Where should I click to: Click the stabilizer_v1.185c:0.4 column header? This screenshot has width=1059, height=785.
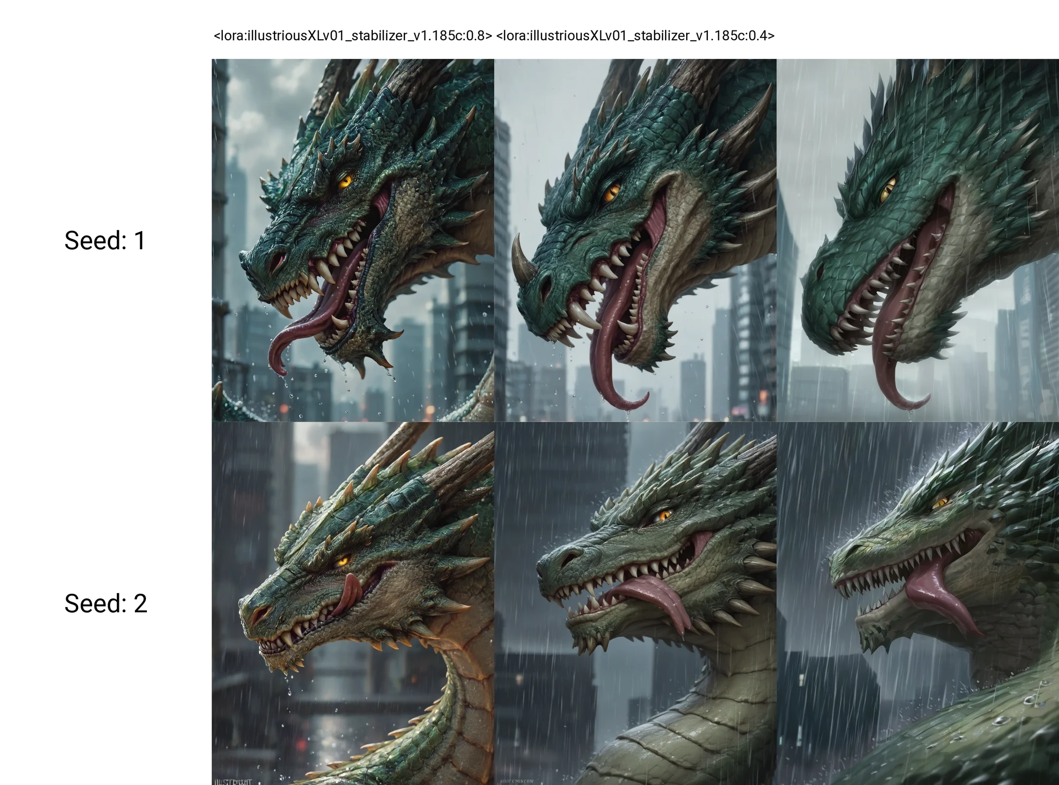click(x=635, y=36)
